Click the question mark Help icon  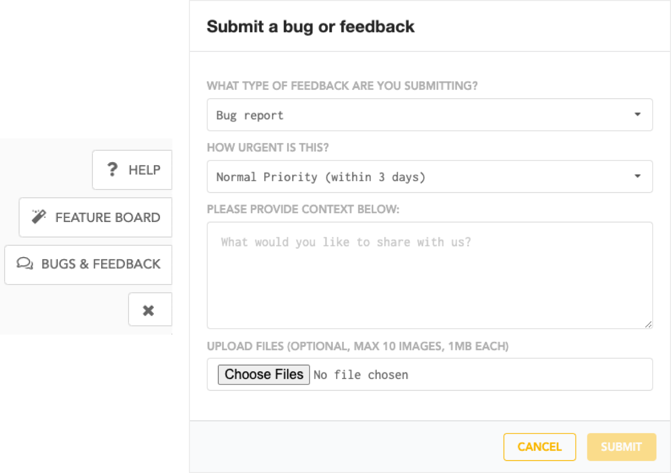pos(112,170)
